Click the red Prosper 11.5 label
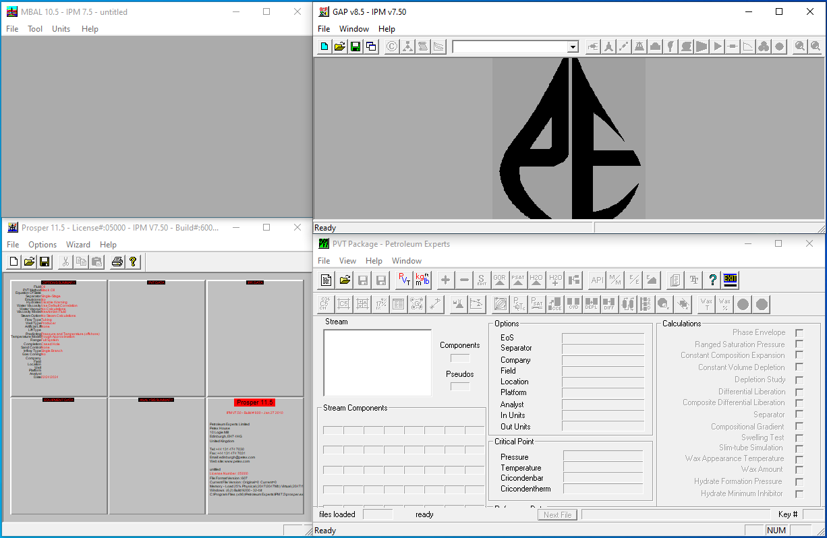The height and width of the screenshot is (538, 827). tap(255, 402)
